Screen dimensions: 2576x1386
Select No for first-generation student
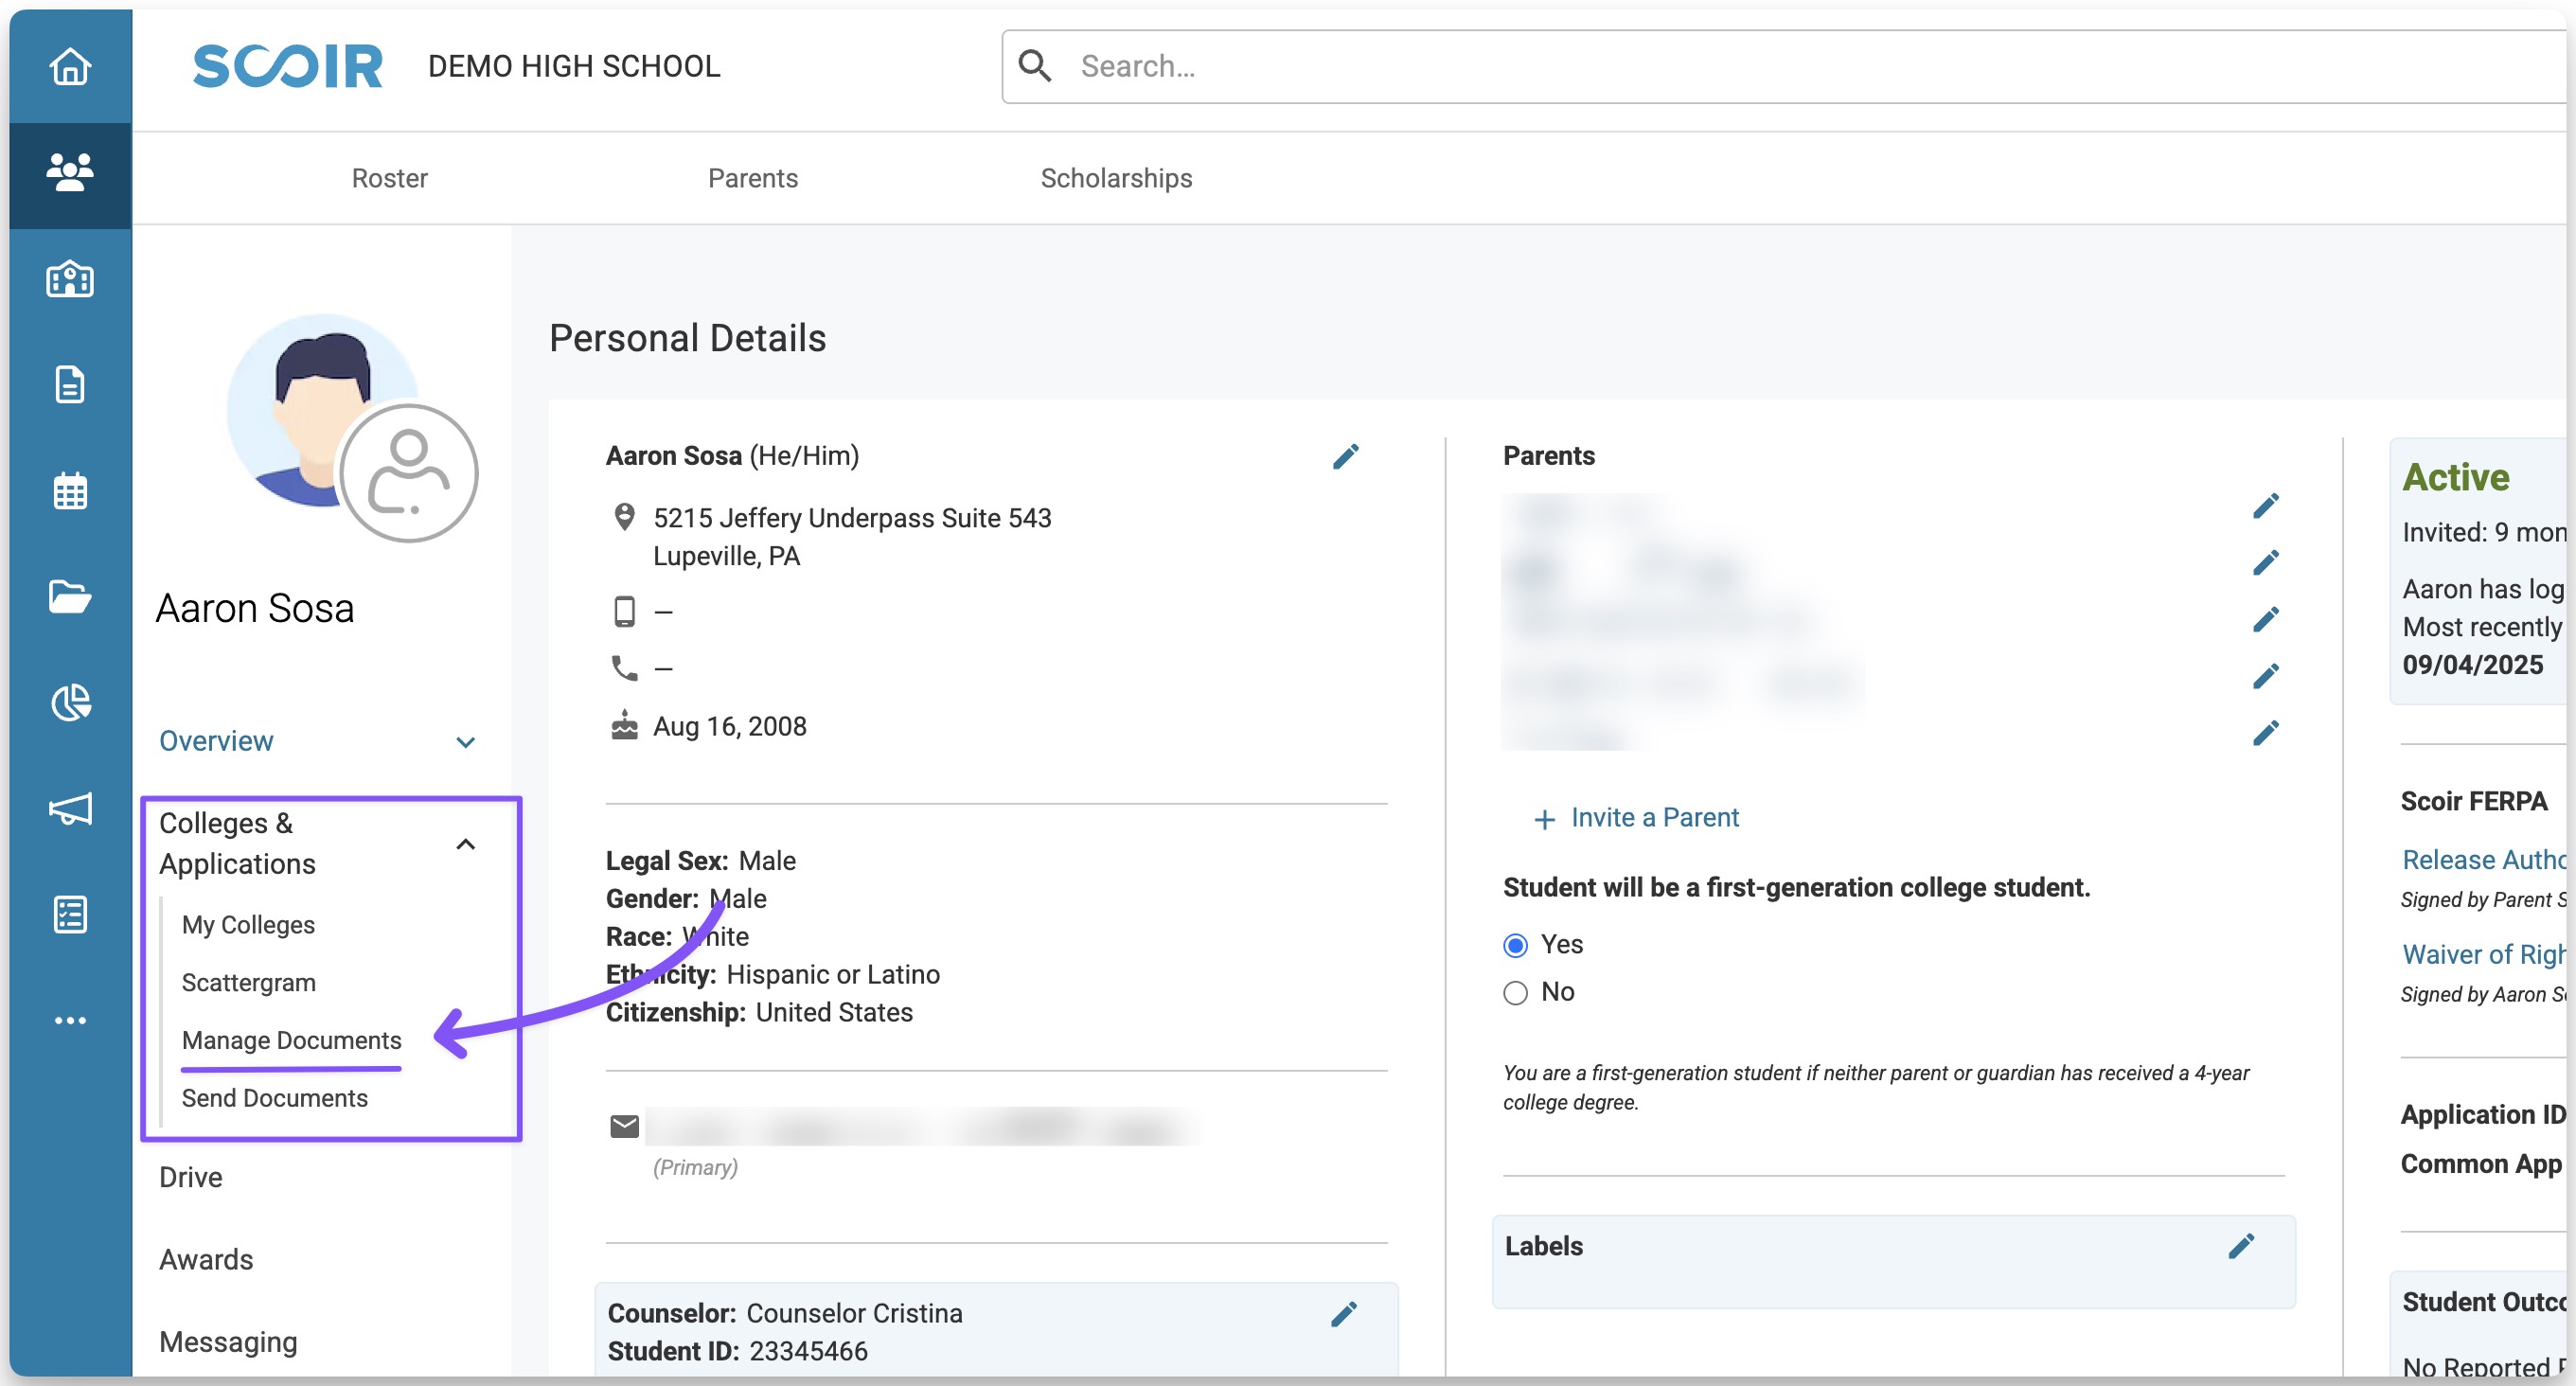click(x=1515, y=992)
